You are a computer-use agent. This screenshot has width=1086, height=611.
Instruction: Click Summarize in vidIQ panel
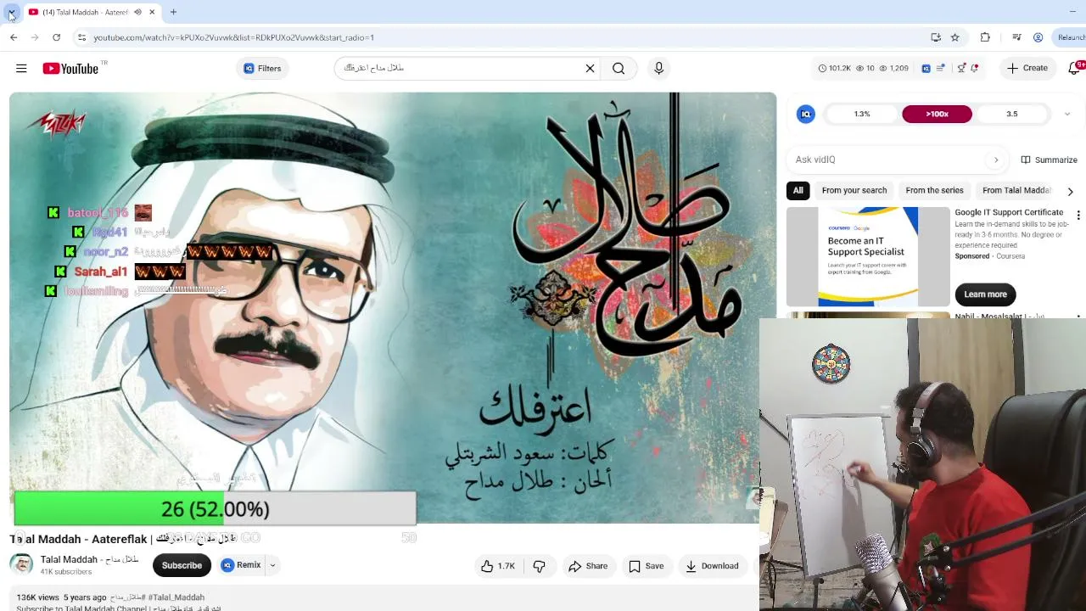1049,160
